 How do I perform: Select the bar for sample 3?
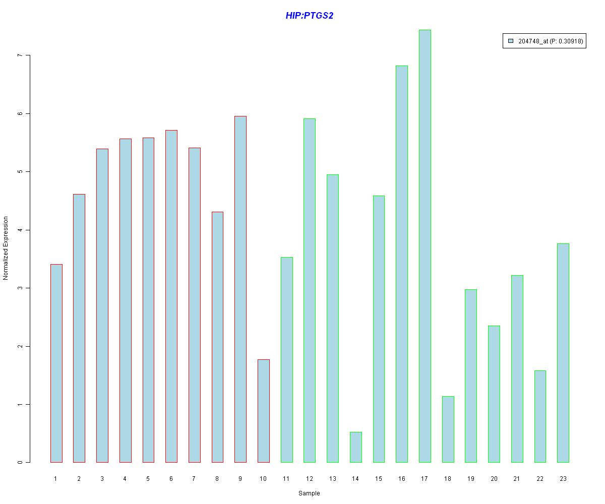click(102, 305)
